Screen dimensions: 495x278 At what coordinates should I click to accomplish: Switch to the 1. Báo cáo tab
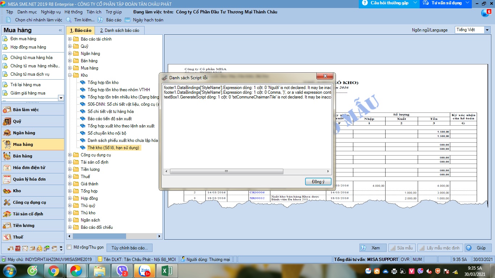(x=80, y=30)
